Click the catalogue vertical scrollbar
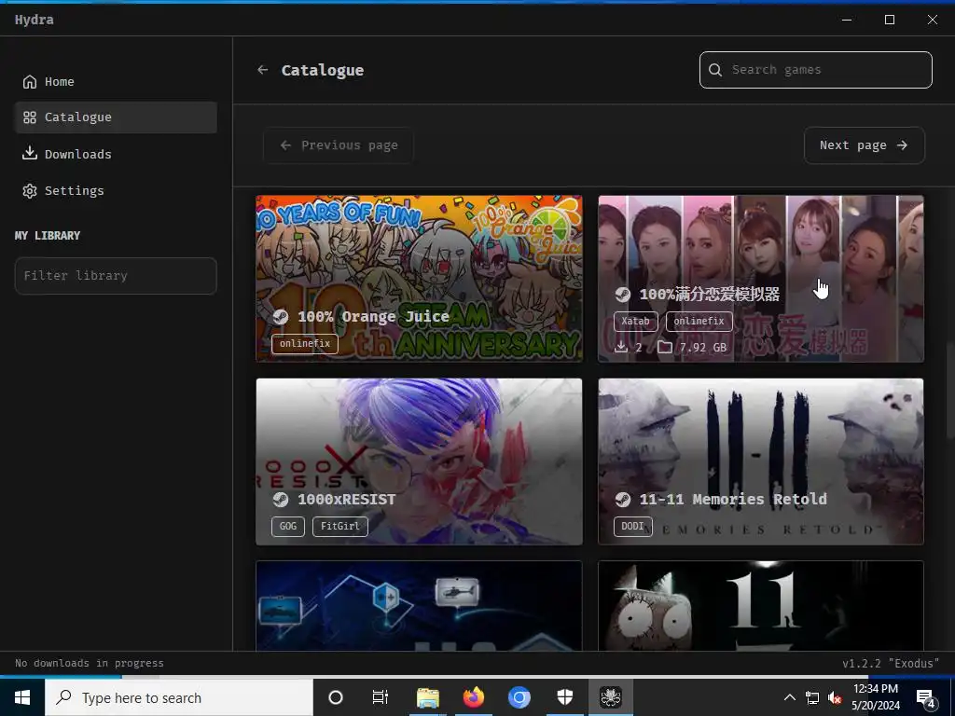The image size is (955, 716). tap(950, 390)
